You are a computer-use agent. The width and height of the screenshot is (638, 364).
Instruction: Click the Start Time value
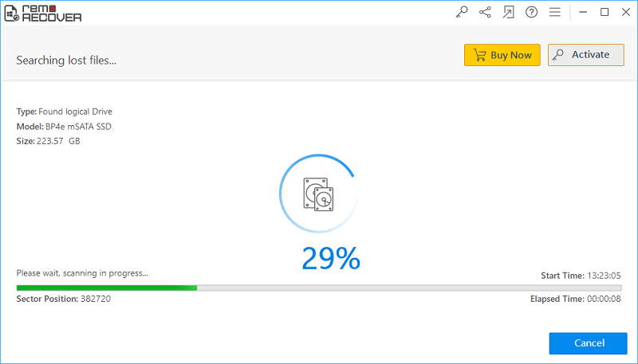[604, 275]
